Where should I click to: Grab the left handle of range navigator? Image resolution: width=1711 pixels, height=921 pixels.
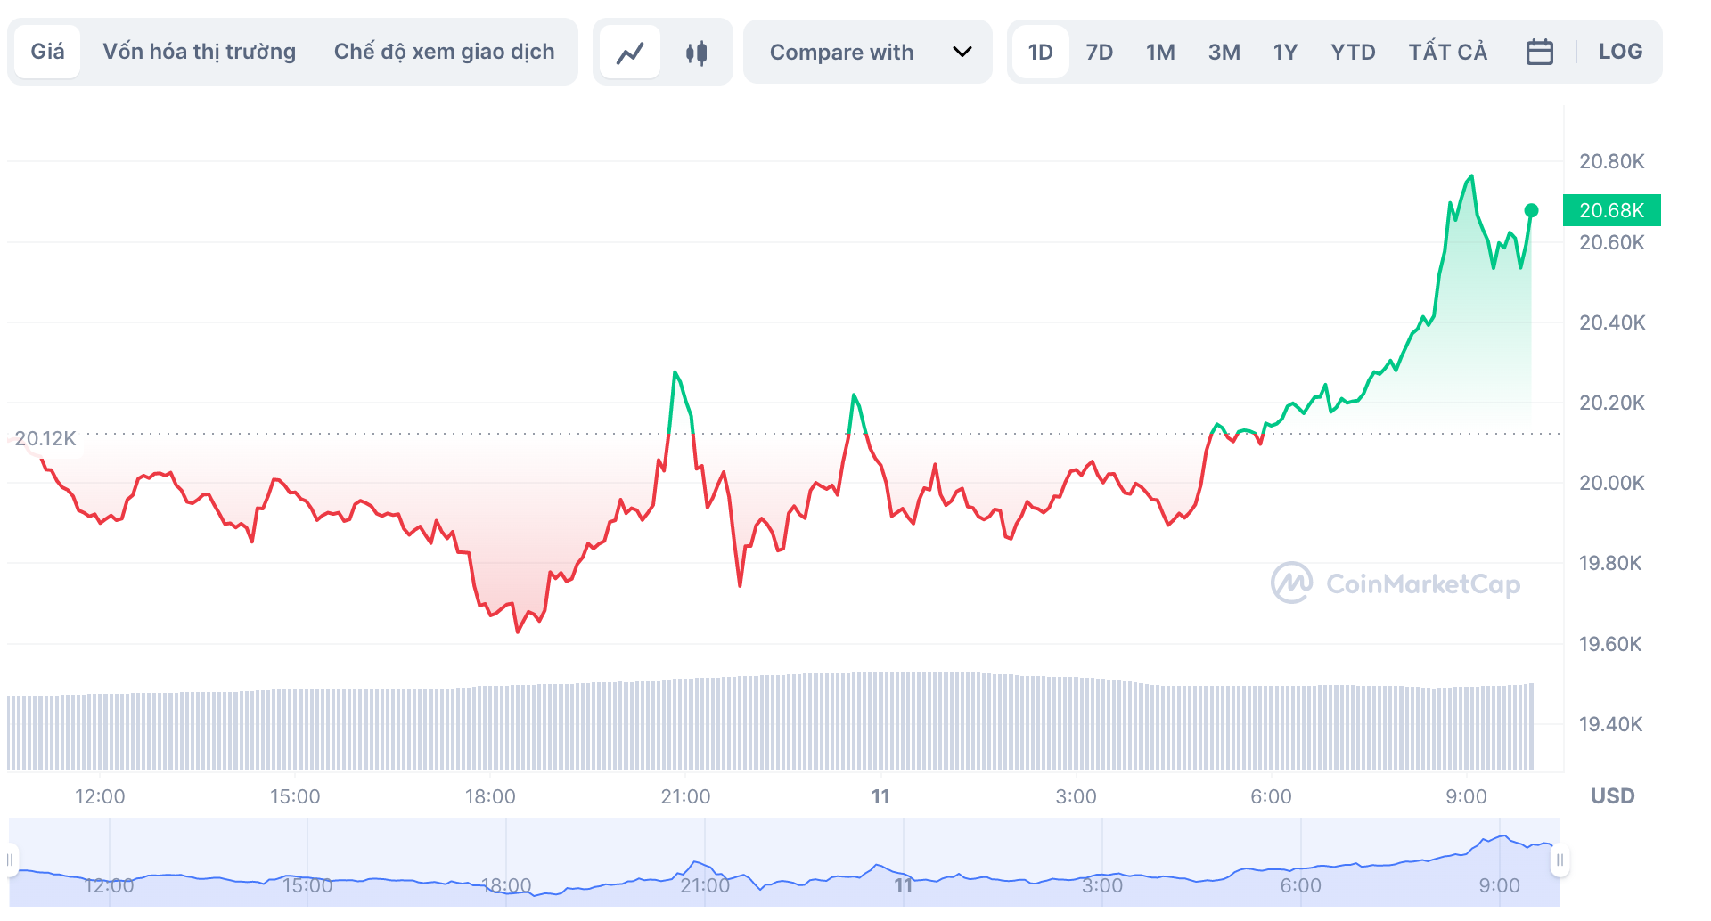pos(11,860)
